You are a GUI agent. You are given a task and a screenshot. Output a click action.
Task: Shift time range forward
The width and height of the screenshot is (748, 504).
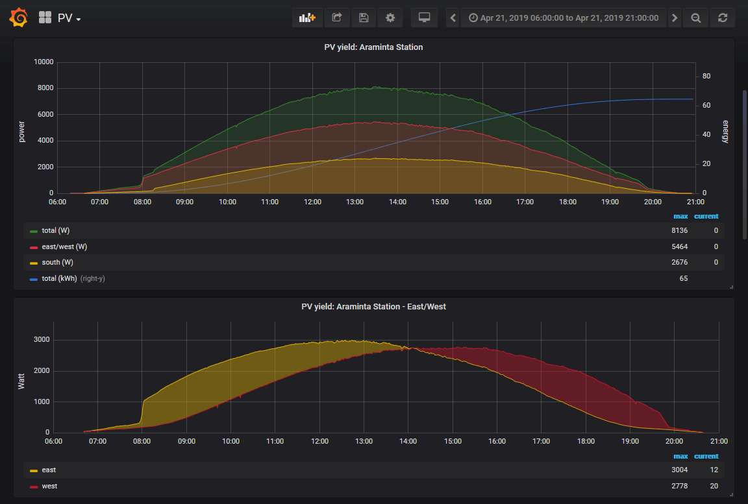[x=674, y=18]
